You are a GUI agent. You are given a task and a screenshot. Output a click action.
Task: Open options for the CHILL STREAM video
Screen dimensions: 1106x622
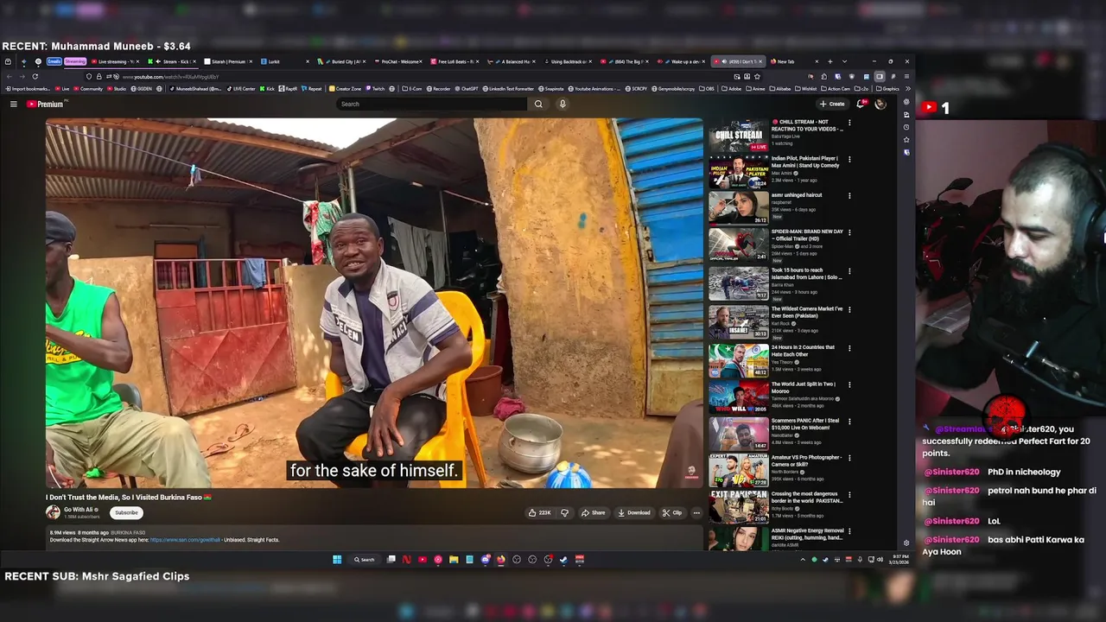pyautogui.click(x=849, y=123)
